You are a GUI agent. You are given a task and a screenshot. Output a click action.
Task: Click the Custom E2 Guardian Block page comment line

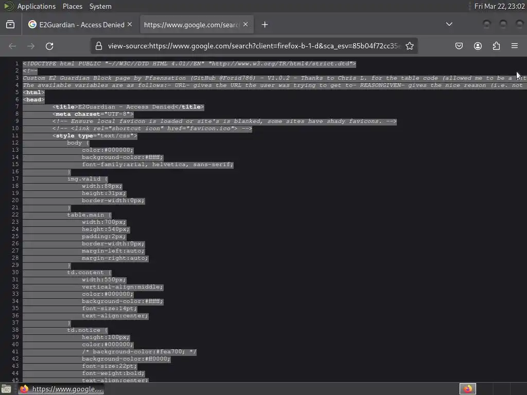pyautogui.click(x=275, y=78)
